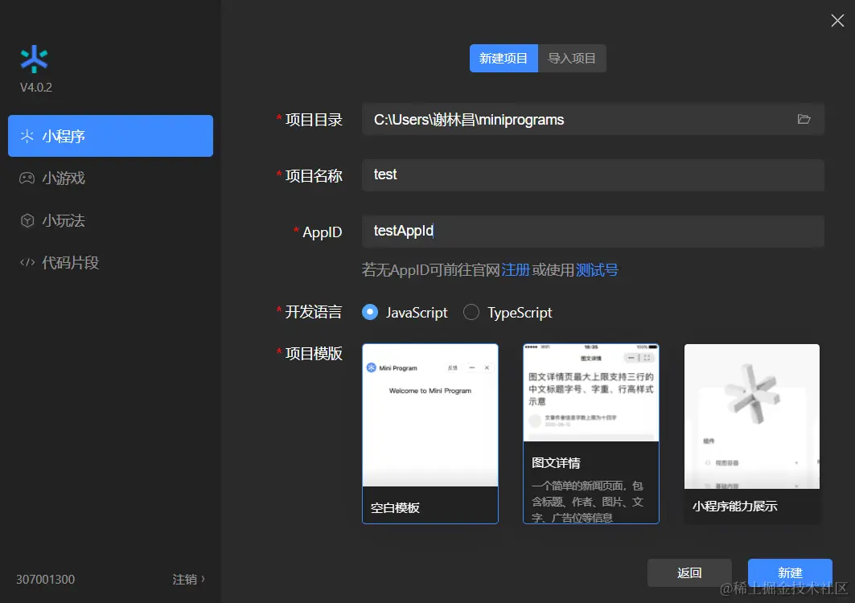This screenshot has height=603, width=855.
Task: Select TypeScript radio button
Action: coord(471,313)
